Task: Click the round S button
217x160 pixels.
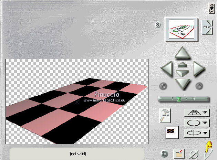Action: pos(158,25)
